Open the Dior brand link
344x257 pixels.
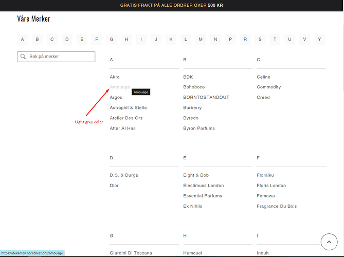click(x=114, y=186)
